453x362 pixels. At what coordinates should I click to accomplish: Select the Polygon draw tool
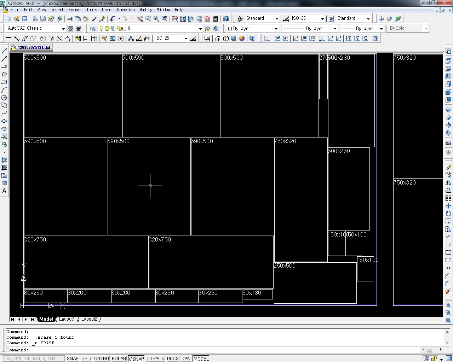point(4,74)
